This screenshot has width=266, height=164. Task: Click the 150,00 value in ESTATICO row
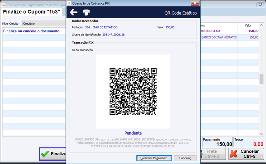pos(254,37)
